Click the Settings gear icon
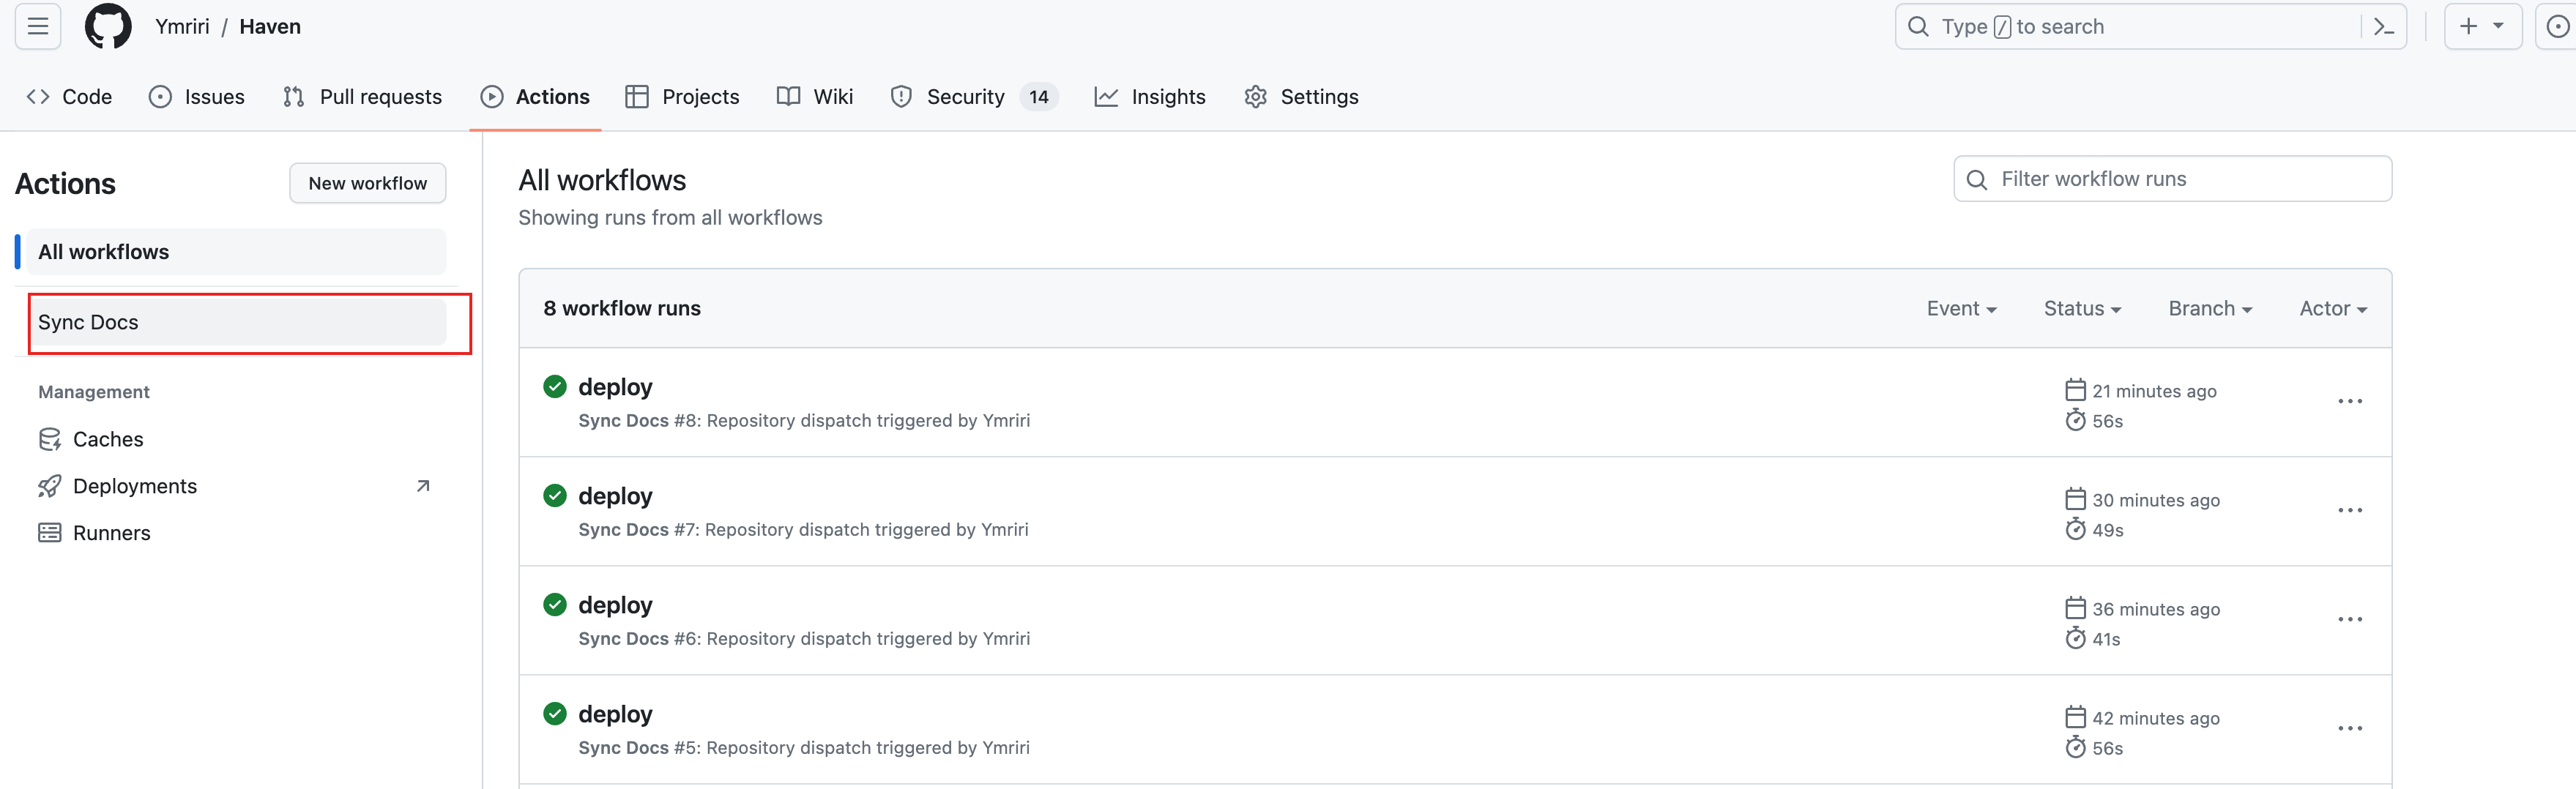The height and width of the screenshot is (789, 2576). coord(1256,97)
